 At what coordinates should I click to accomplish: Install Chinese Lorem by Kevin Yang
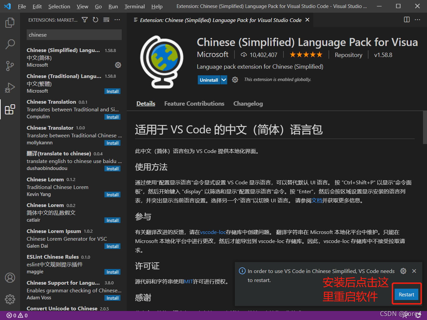coord(112,195)
